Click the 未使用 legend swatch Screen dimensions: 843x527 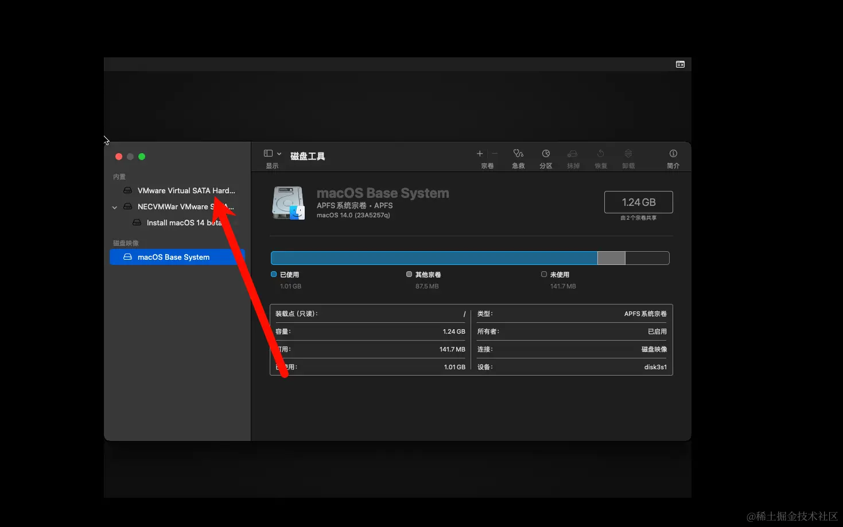coord(544,274)
